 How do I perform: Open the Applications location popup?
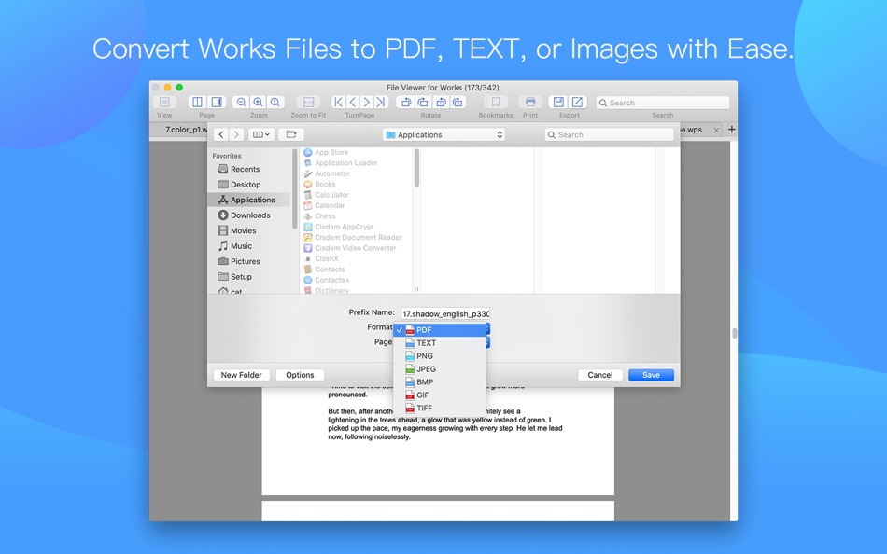[444, 134]
